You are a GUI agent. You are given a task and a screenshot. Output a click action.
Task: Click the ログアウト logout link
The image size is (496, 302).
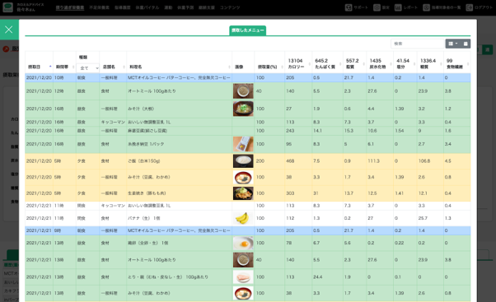pos(480,7)
